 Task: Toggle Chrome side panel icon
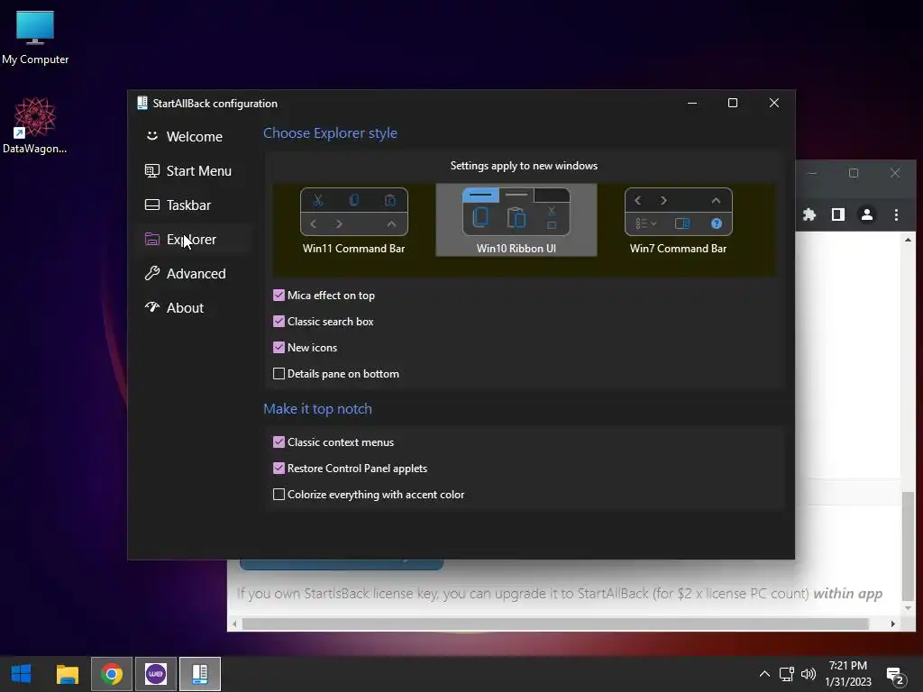coord(838,214)
